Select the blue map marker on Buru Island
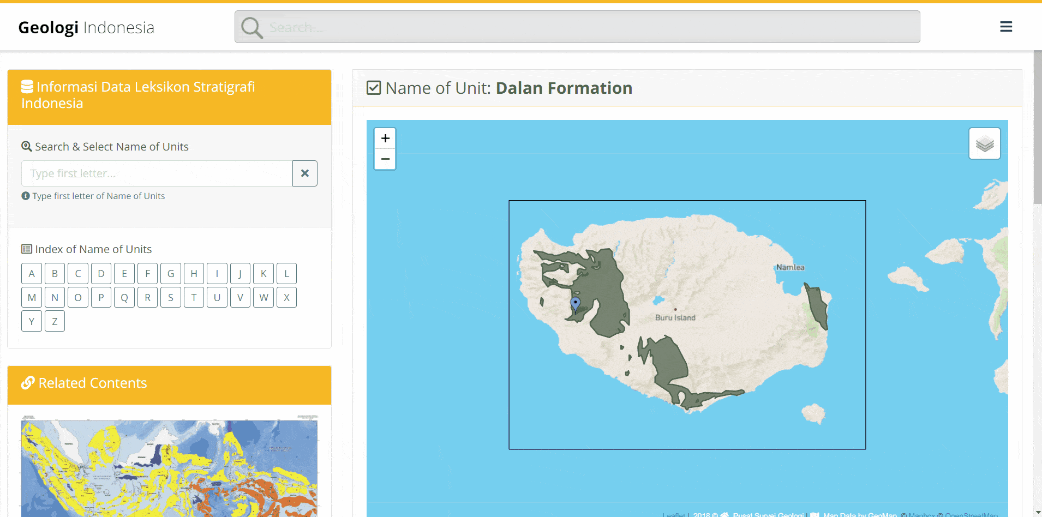The image size is (1042, 517). [576, 303]
